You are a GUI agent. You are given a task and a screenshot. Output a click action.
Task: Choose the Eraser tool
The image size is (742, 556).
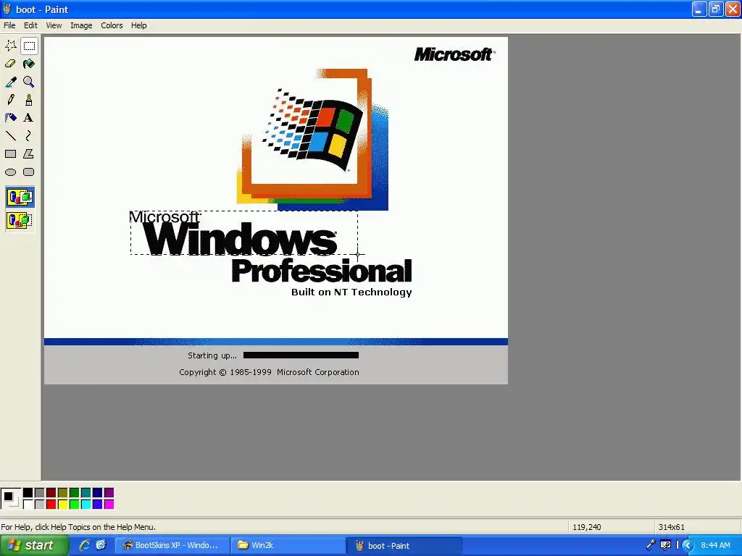tap(11, 64)
